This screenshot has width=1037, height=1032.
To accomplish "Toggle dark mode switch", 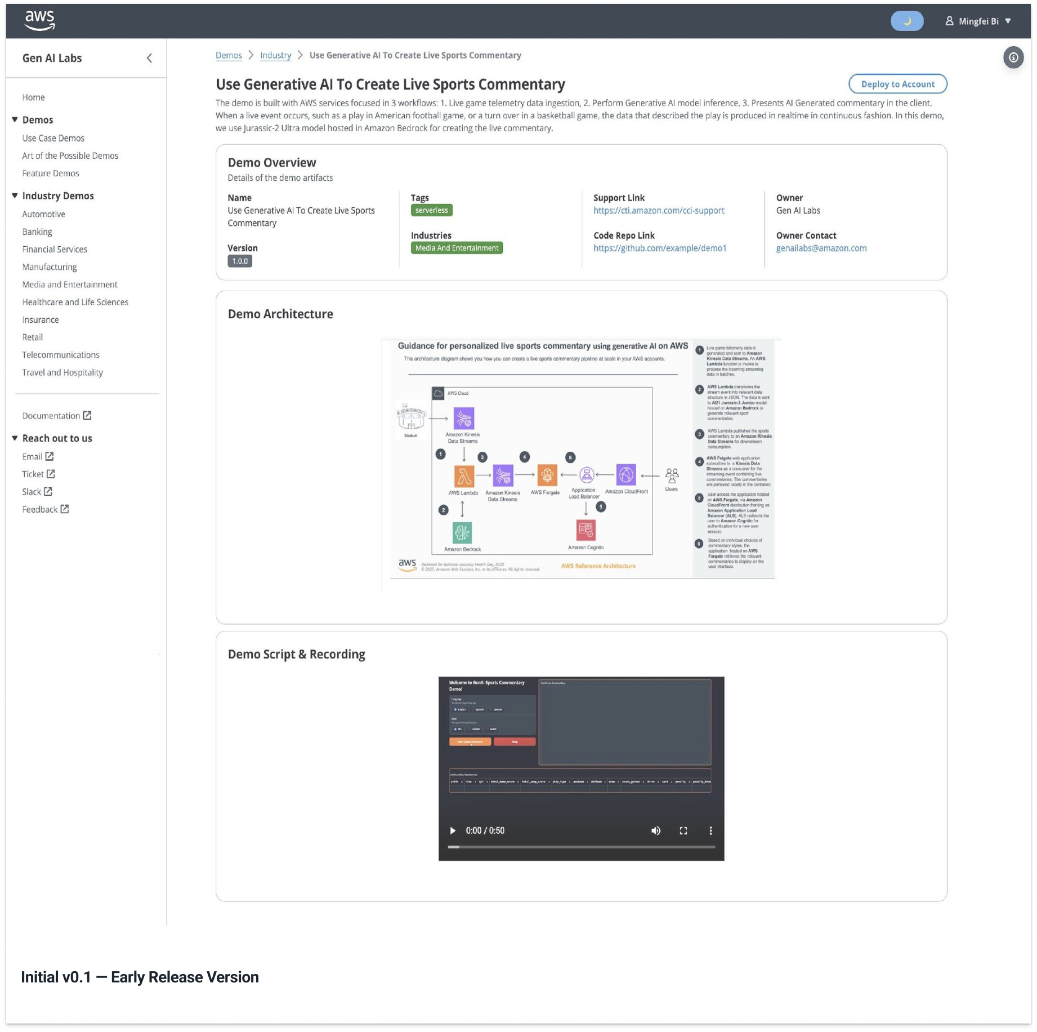I will (x=906, y=21).
